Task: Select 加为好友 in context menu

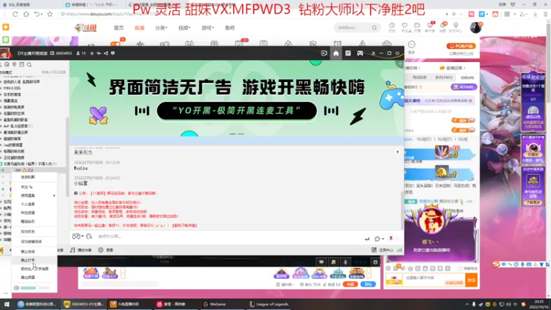Action: point(28,231)
